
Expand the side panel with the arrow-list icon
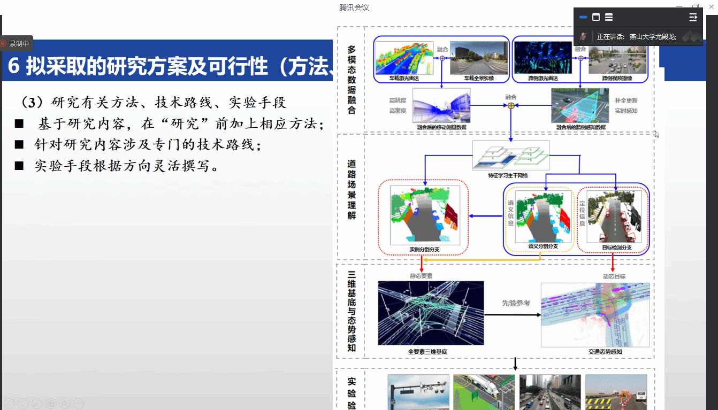tap(693, 17)
